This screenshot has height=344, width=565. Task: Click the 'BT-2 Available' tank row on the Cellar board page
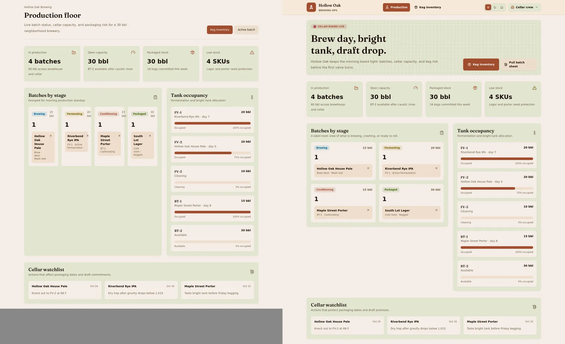coord(497,274)
